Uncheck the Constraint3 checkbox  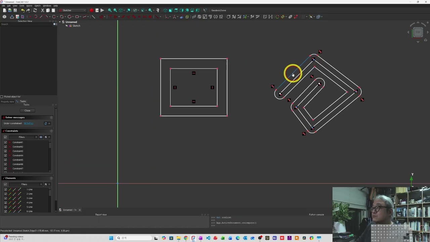(5, 151)
